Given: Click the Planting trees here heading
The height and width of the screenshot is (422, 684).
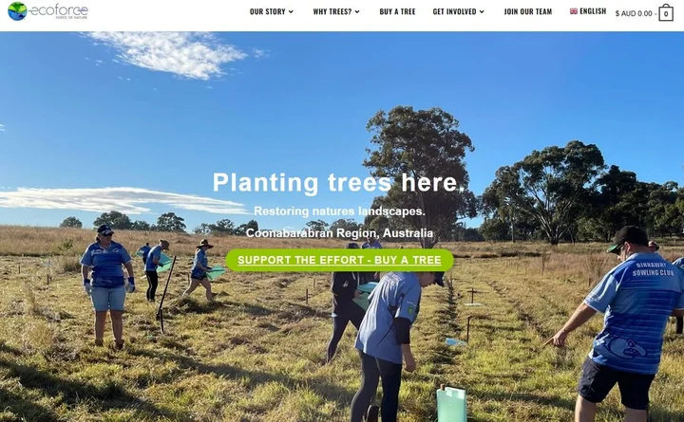Looking at the screenshot, I should 339,182.
